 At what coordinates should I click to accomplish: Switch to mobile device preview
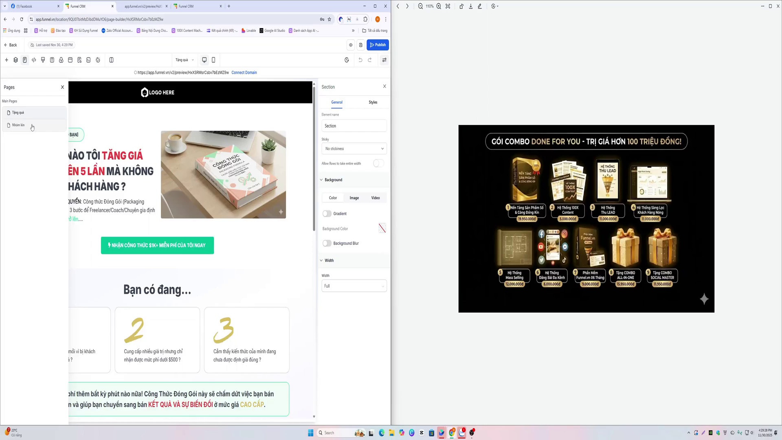tap(213, 60)
